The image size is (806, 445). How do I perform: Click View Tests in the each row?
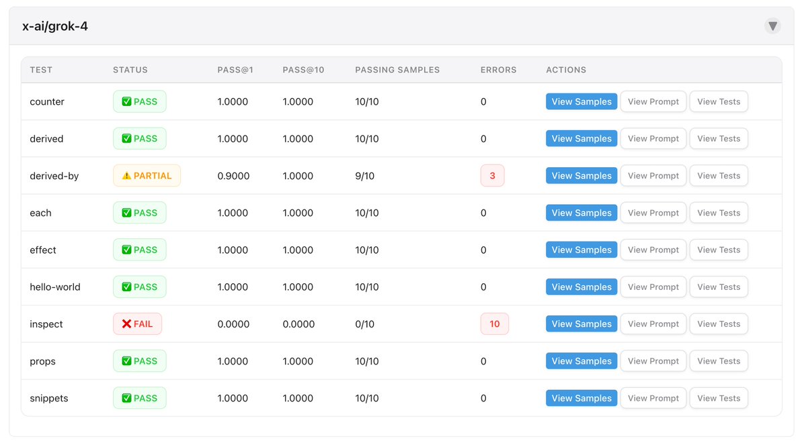(x=719, y=213)
